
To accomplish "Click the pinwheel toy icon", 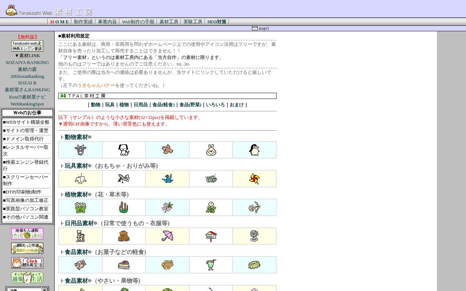I will (254, 179).
